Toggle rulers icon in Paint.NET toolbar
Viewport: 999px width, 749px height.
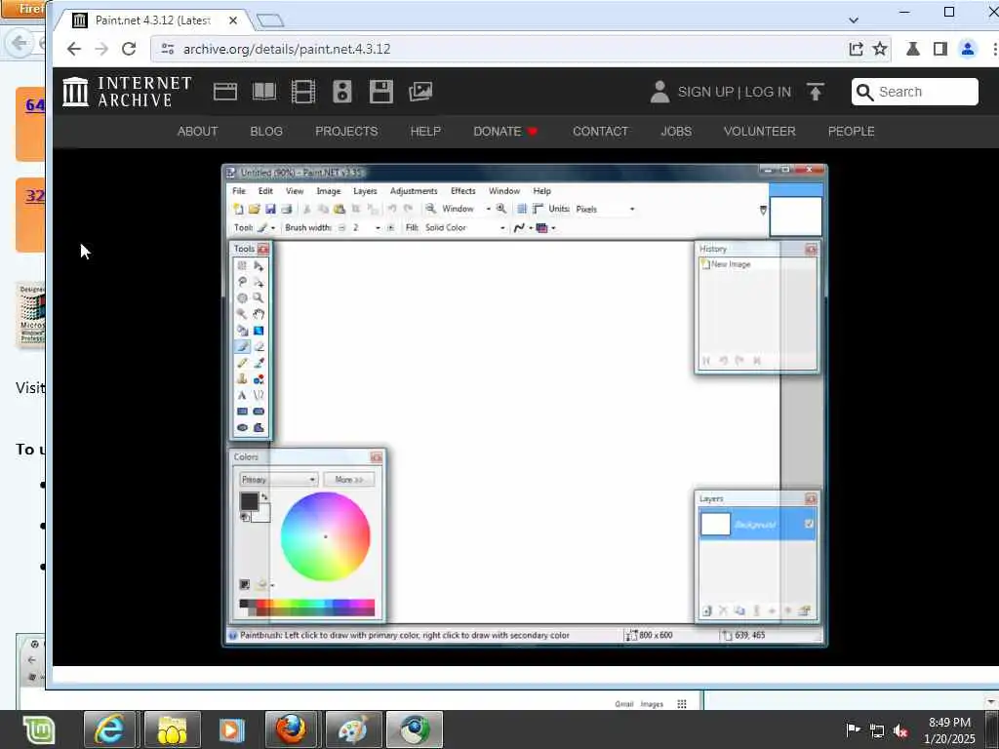pyautogui.click(x=538, y=209)
